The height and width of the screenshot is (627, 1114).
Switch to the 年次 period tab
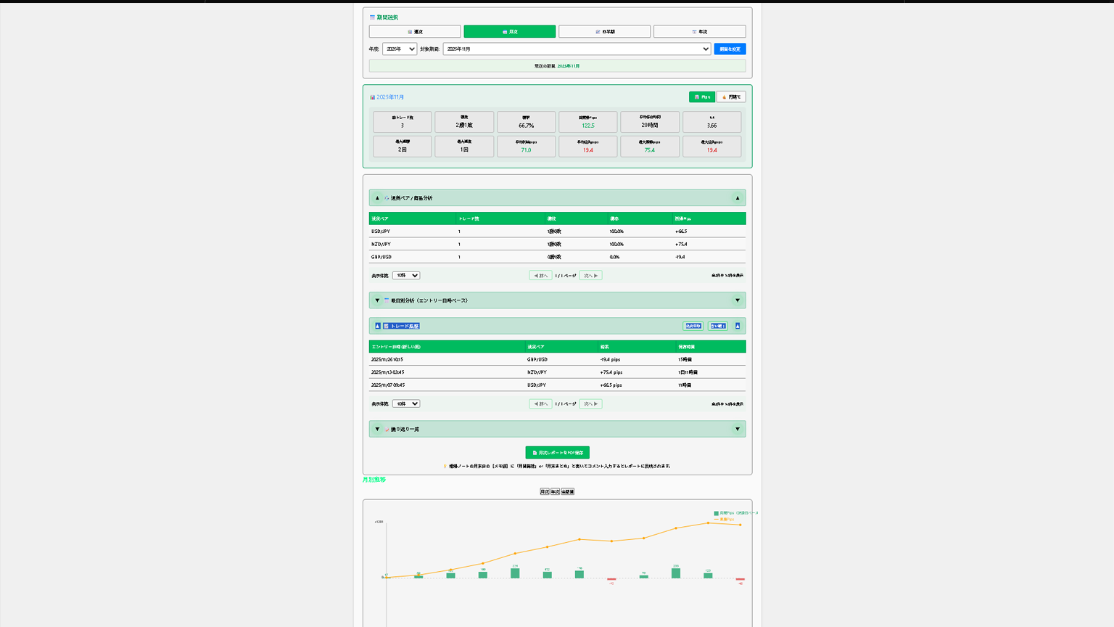(x=699, y=32)
